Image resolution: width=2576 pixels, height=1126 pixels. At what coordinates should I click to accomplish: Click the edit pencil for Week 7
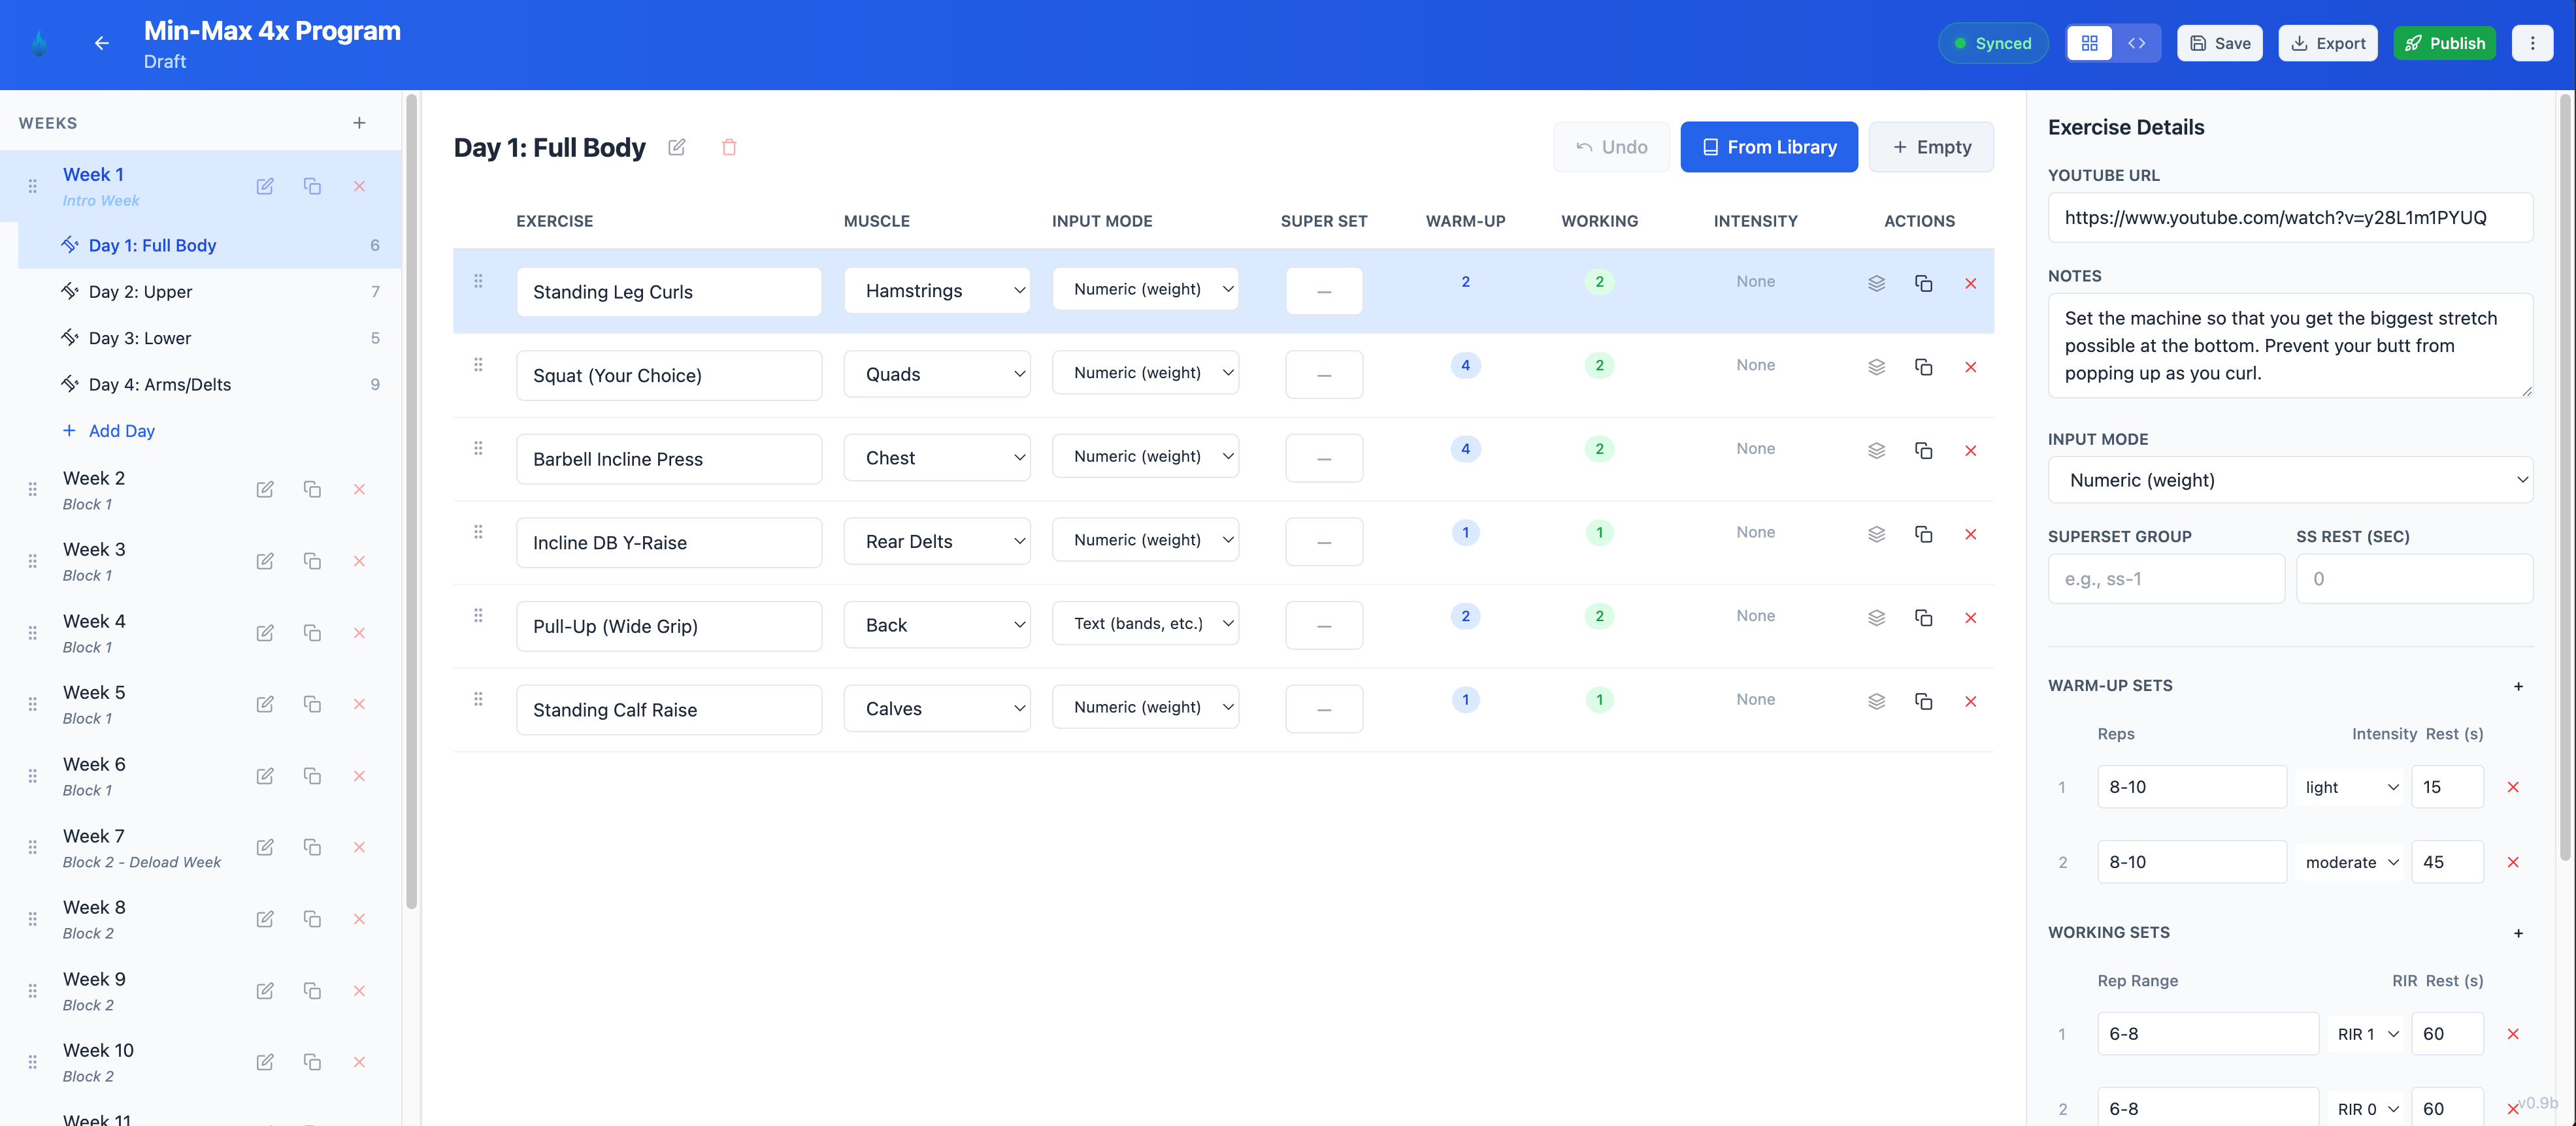pyautogui.click(x=265, y=847)
